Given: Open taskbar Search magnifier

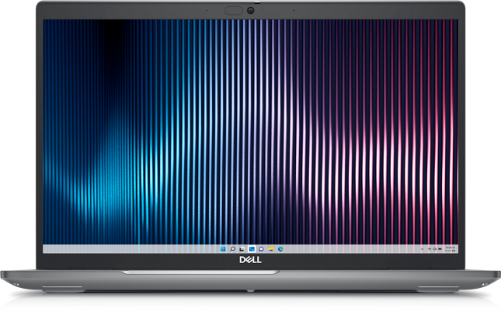Looking at the screenshot, I should (x=233, y=249).
